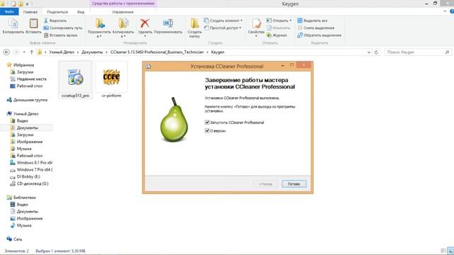Switch to the Управление tab
454x255 pixels.
(x=123, y=12)
